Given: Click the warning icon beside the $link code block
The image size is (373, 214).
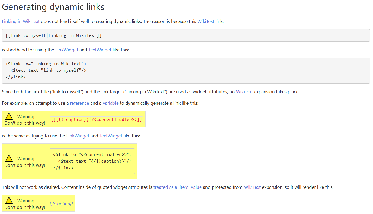Looking at the screenshot, I should point(9,158).
